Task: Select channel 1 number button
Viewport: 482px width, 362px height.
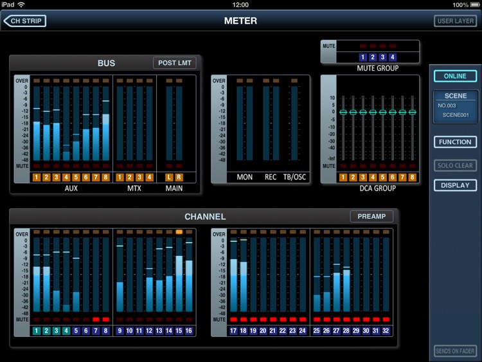Action: point(37,330)
